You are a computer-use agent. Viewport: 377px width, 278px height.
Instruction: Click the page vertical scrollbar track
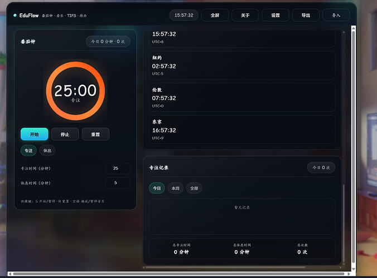click(354, 148)
